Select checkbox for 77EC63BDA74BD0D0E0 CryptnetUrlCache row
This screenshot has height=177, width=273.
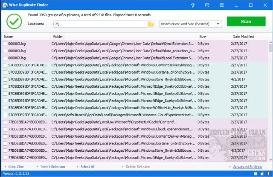coord(5,122)
